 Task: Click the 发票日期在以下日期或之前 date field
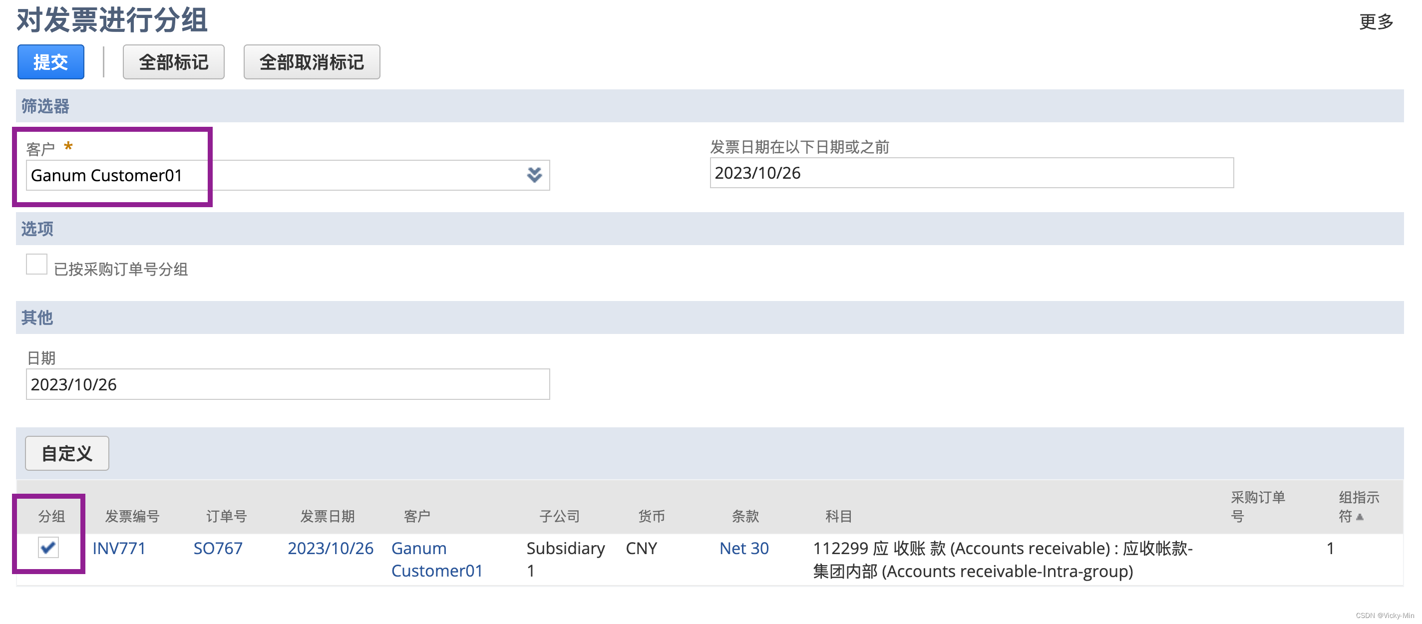tap(971, 173)
